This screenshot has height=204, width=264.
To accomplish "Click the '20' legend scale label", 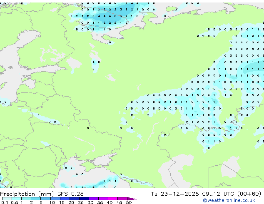I will 71,202.
